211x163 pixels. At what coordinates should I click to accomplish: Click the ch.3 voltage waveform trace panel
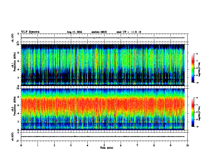[104, 137]
